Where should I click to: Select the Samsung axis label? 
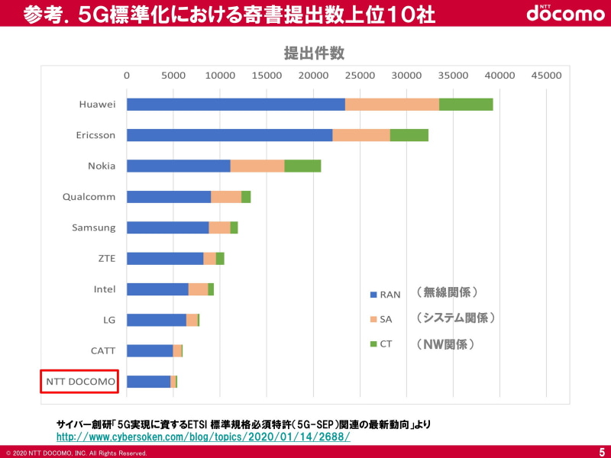[93, 227]
